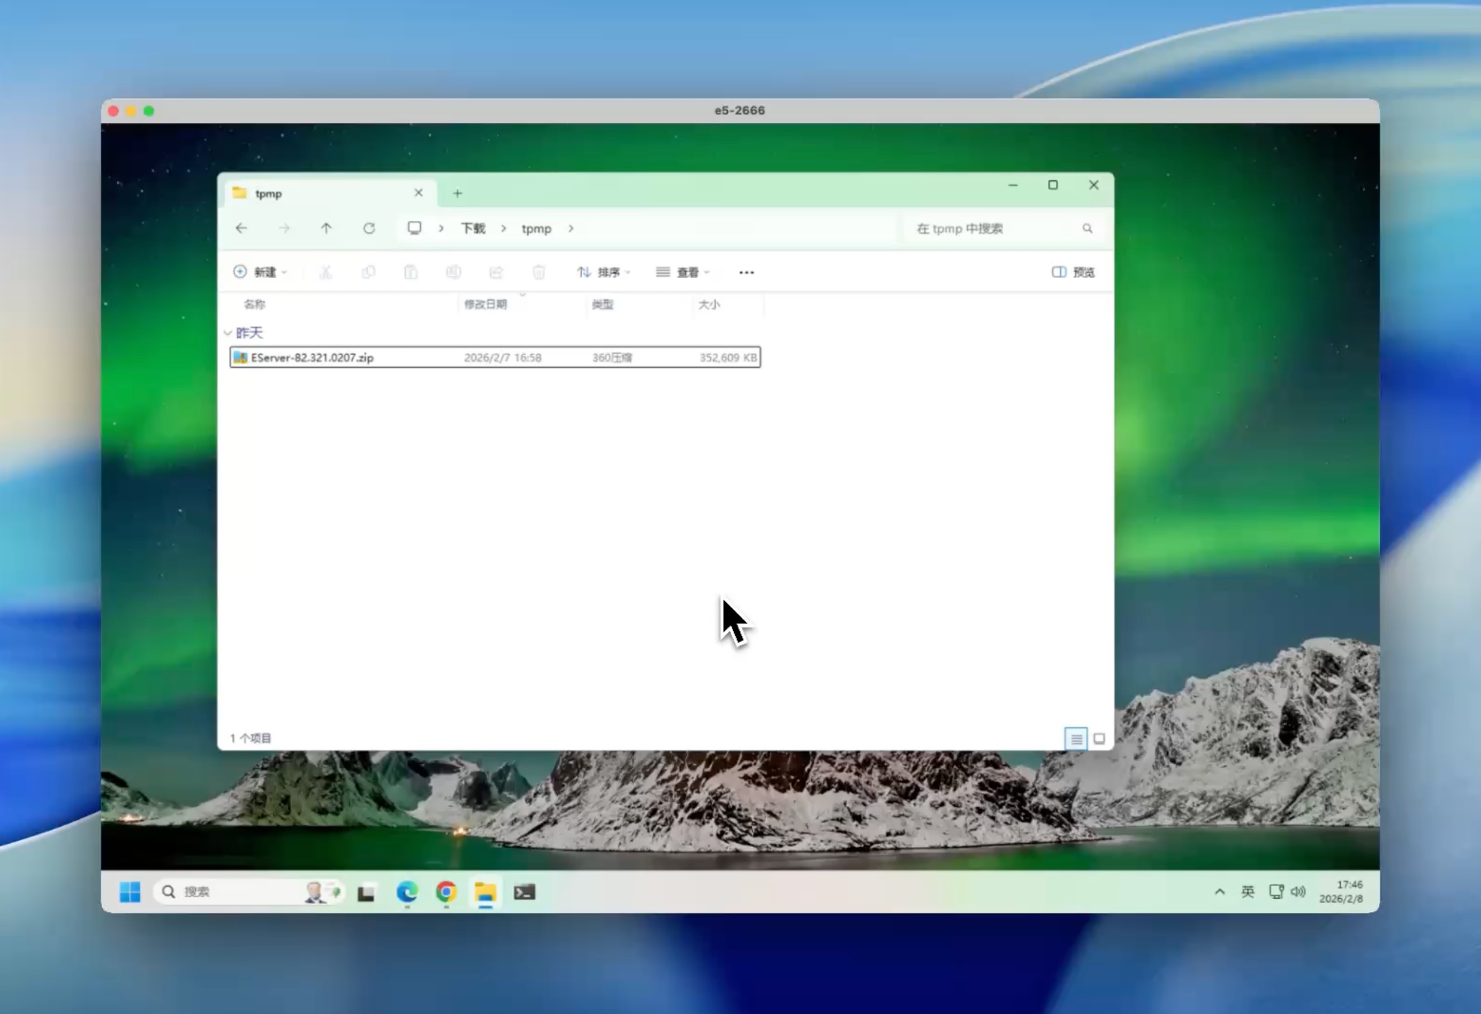Switch to large thumbnails view at the bottom right
This screenshot has height=1014, width=1481.
1099,739
